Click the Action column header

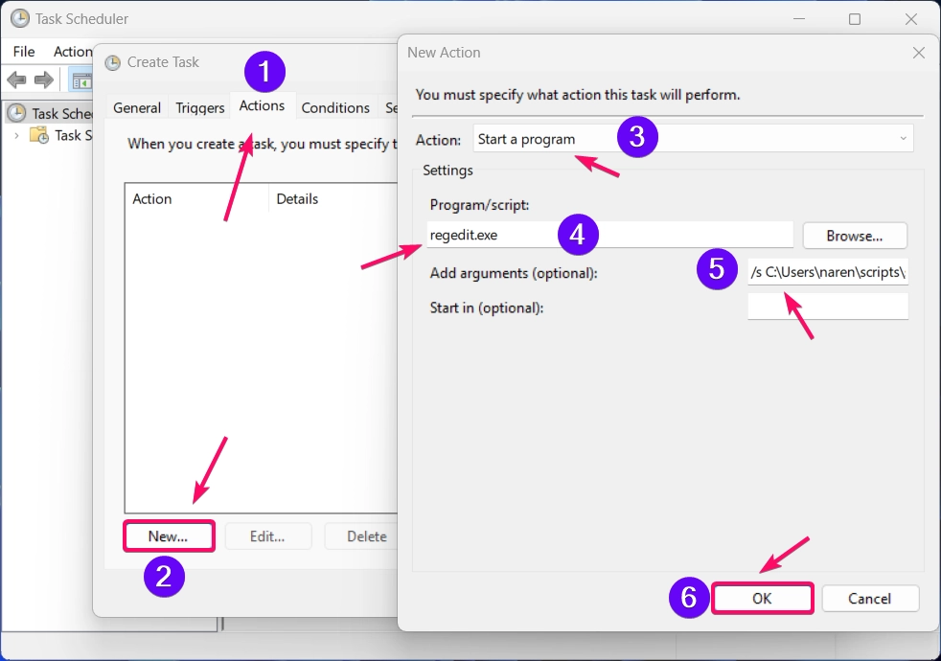click(196, 198)
